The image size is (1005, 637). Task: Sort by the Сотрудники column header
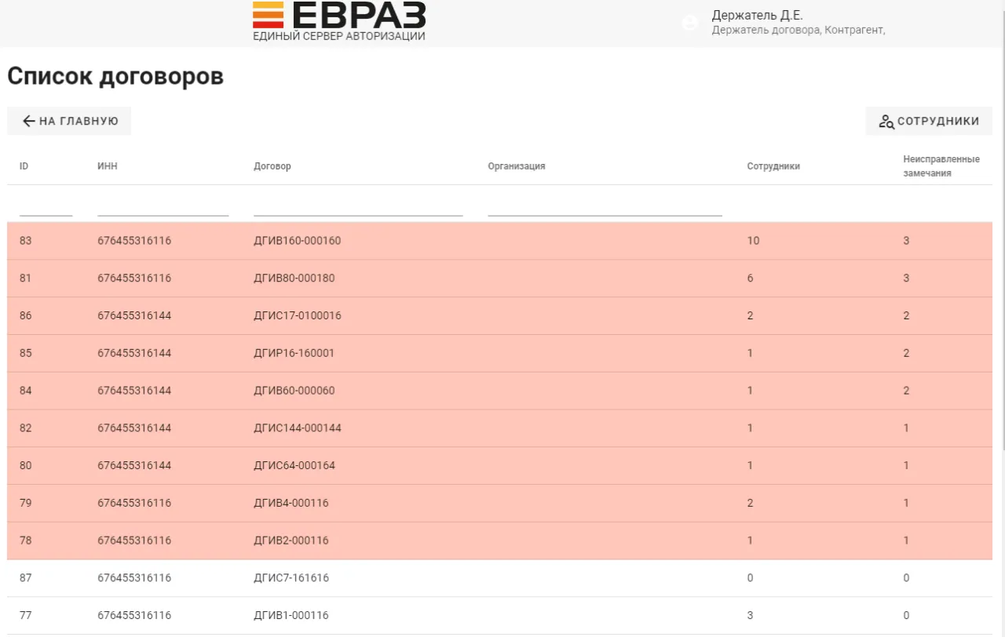[773, 166]
